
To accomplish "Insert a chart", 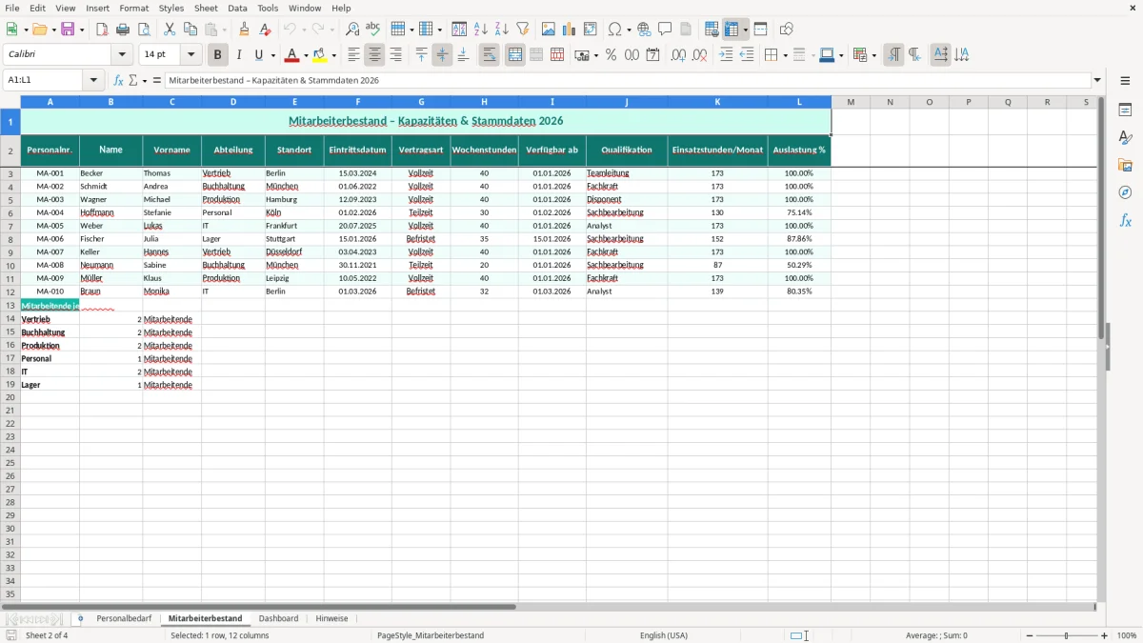I will (x=570, y=30).
